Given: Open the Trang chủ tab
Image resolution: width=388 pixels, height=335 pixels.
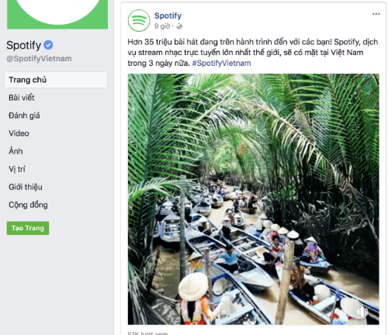Looking at the screenshot, I should click(56, 80).
